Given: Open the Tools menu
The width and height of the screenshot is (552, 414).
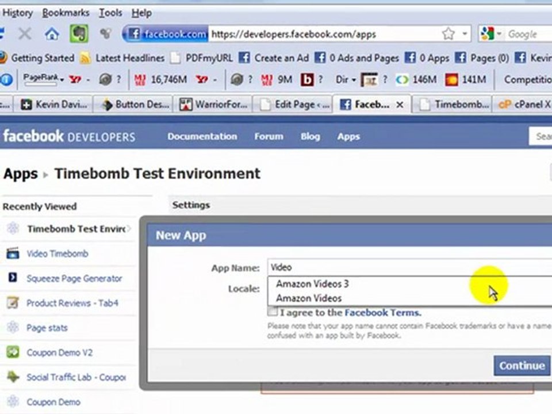Looking at the screenshot, I should 110,13.
